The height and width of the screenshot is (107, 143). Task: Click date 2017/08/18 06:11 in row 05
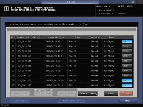[54, 61]
